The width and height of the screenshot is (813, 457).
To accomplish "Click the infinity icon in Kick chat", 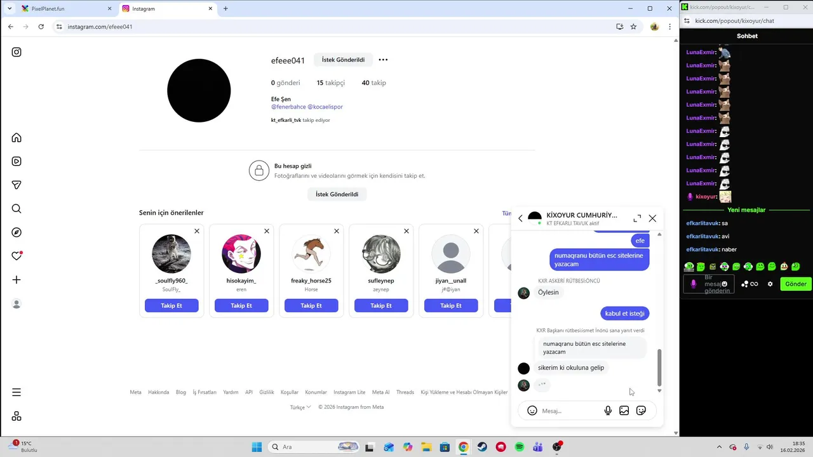I will (x=754, y=284).
